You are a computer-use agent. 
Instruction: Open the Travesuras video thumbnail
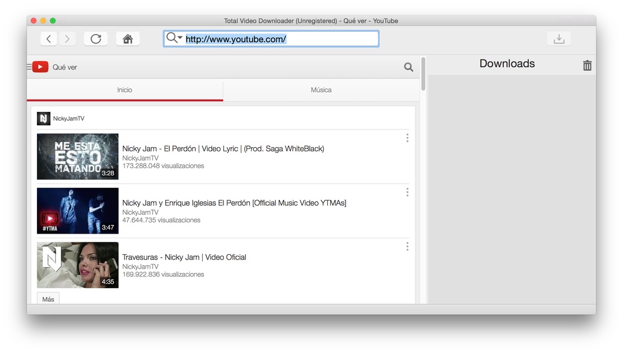pos(78,265)
